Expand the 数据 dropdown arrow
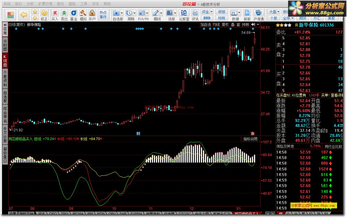The height and width of the screenshot is (218, 347). (x=239, y=13)
